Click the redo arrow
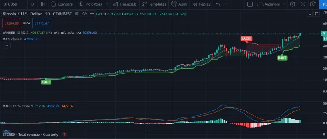 click(x=225, y=4)
